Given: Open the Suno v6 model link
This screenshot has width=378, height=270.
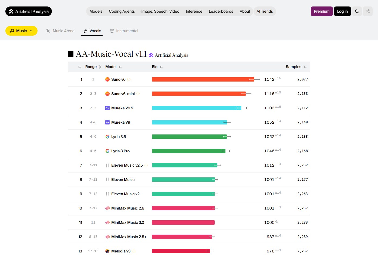Looking at the screenshot, I should point(118,79).
